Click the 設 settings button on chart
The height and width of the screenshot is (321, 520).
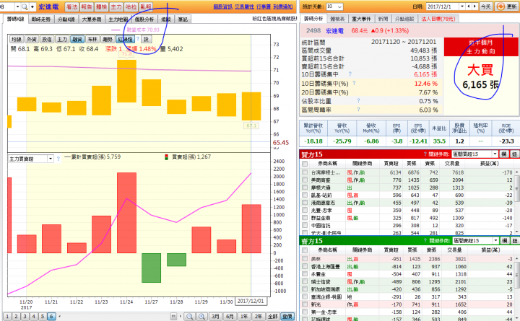pos(146,39)
